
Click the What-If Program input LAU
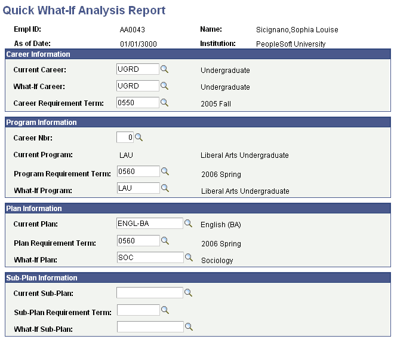click(138, 188)
